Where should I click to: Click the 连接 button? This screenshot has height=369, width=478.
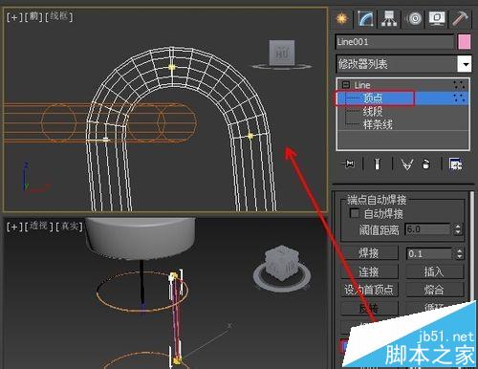point(369,271)
